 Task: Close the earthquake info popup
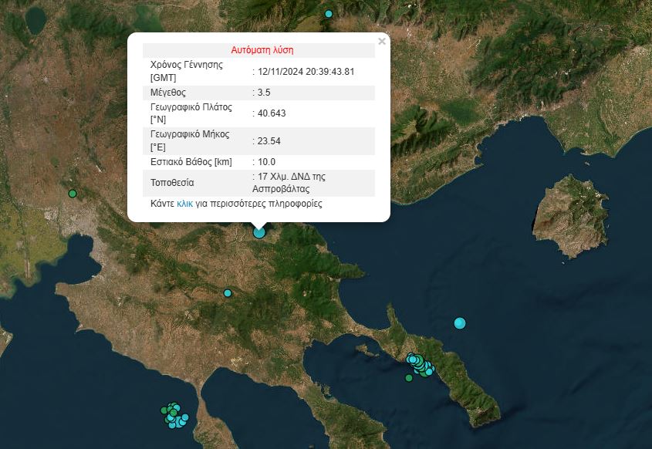tap(382, 42)
